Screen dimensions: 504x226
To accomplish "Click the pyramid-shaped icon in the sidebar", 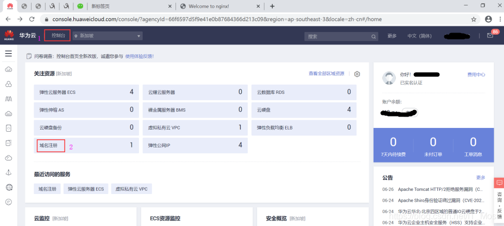I will point(9,172).
